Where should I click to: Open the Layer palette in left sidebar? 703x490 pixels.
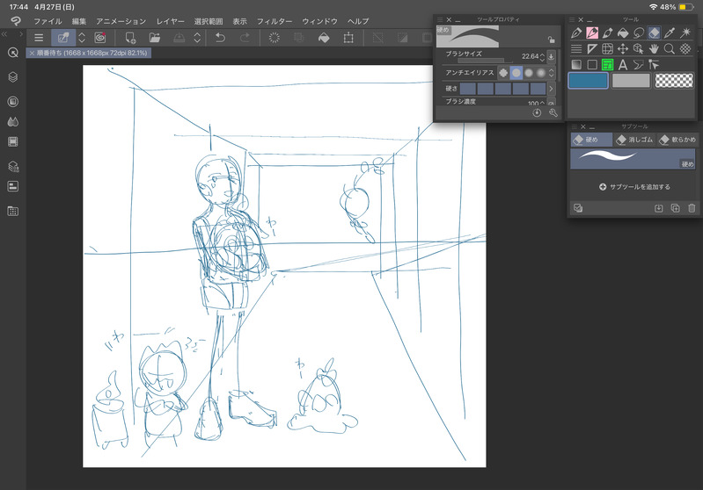[x=13, y=77]
